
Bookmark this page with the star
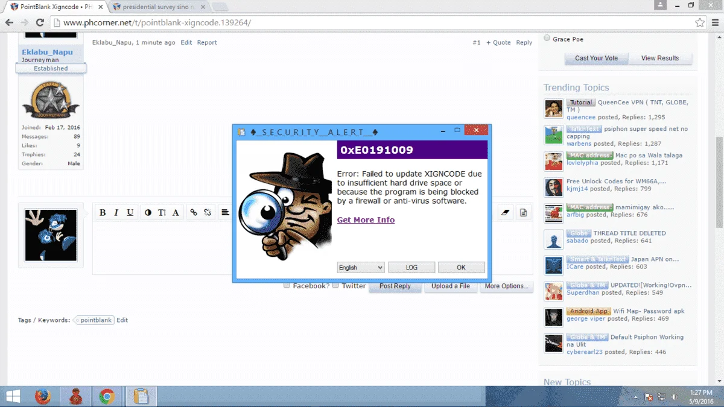point(699,23)
